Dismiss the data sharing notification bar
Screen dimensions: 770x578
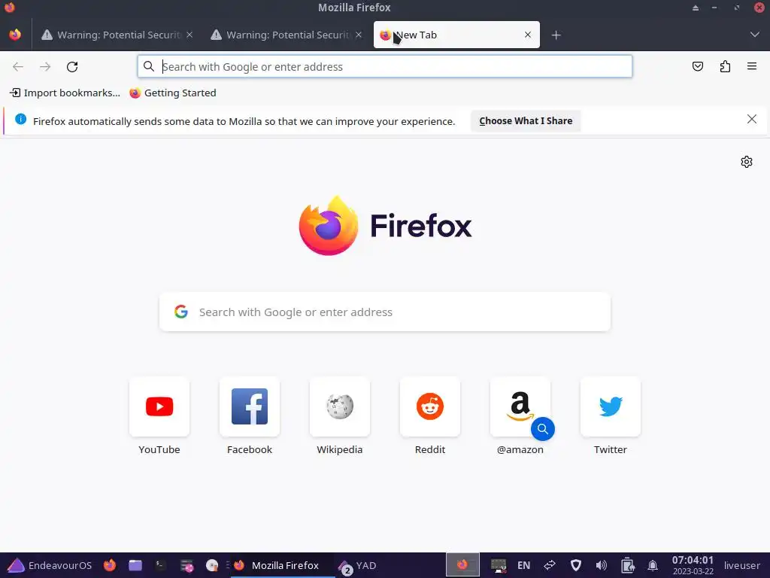751,120
